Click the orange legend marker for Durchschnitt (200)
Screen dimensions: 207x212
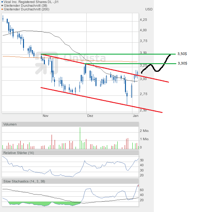[2, 9]
